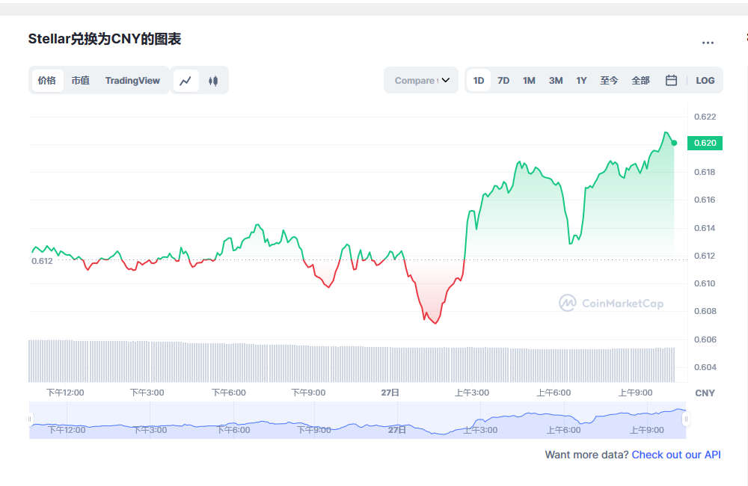Click the left range slider handle
748x486 pixels.
pos(30,419)
